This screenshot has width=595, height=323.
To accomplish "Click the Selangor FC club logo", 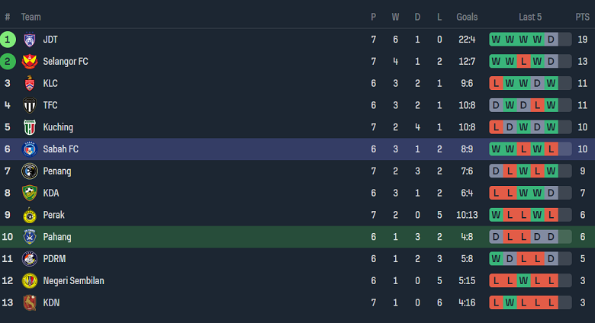I will 30,62.
